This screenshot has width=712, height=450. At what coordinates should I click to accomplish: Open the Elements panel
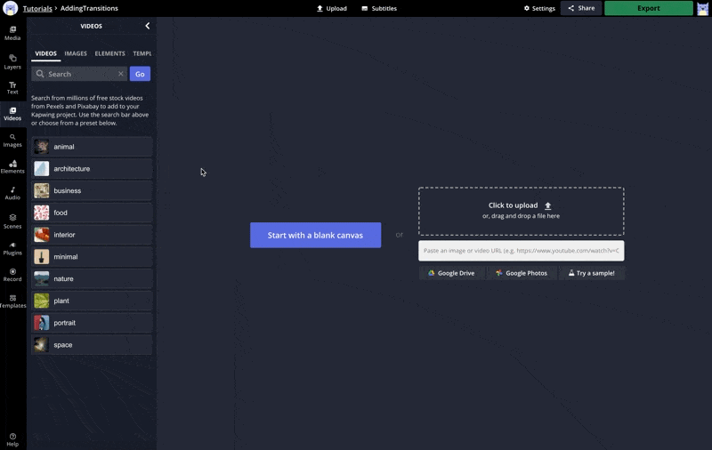click(12, 166)
